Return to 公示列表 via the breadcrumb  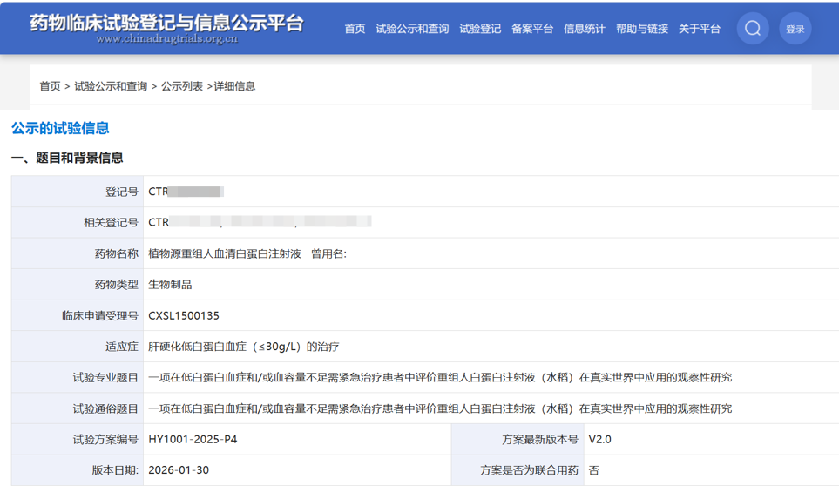click(x=182, y=86)
